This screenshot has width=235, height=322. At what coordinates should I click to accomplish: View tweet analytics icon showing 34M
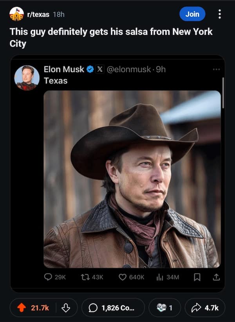[159, 277]
